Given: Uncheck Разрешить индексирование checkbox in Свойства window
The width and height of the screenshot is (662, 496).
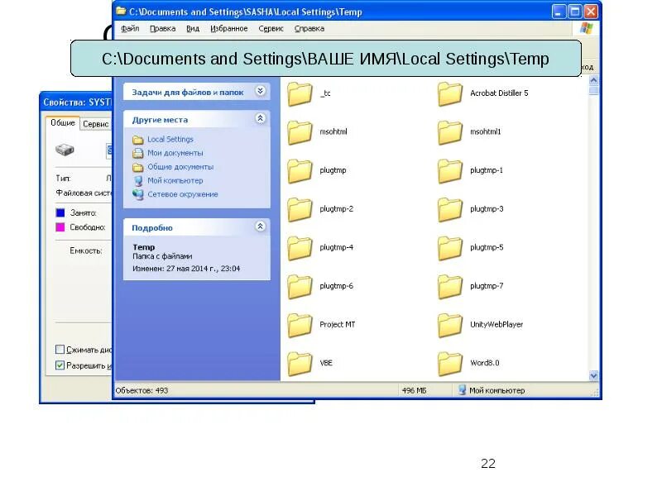Looking at the screenshot, I should click(60, 365).
